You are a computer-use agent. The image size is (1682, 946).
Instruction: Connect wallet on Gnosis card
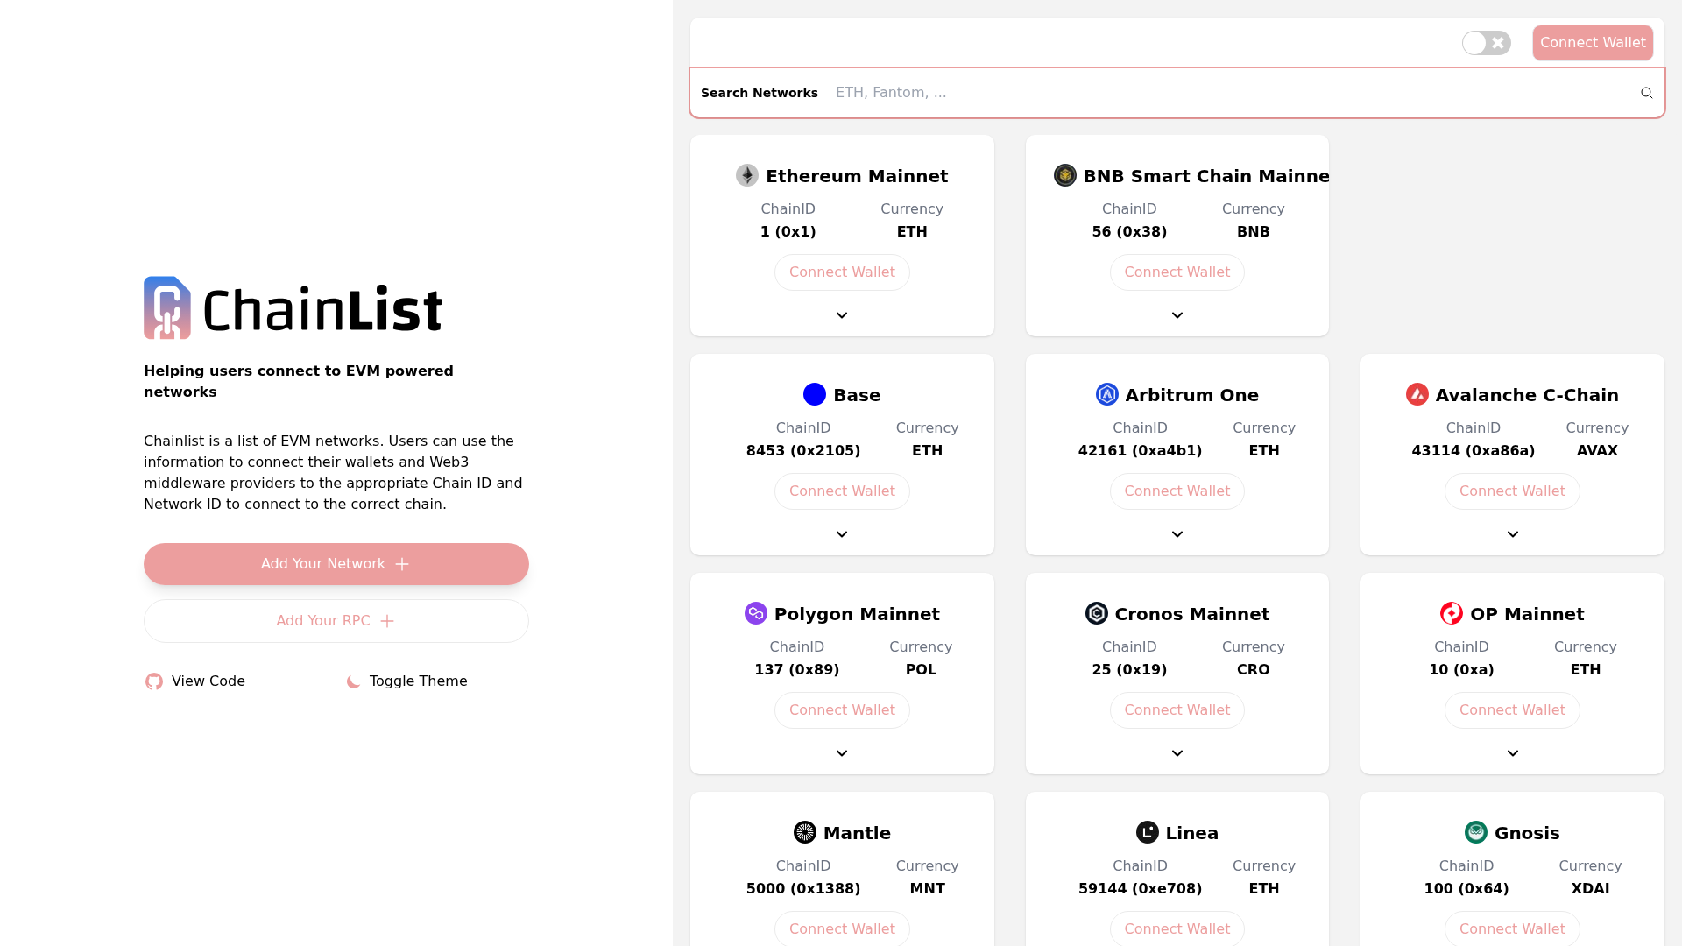(1512, 928)
